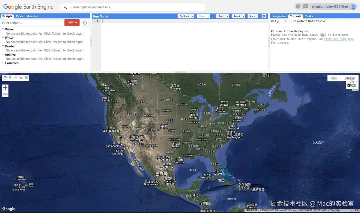The width and height of the screenshot is (360, 213).
Task: Zoom in on the map
Action: pos(5,88)
